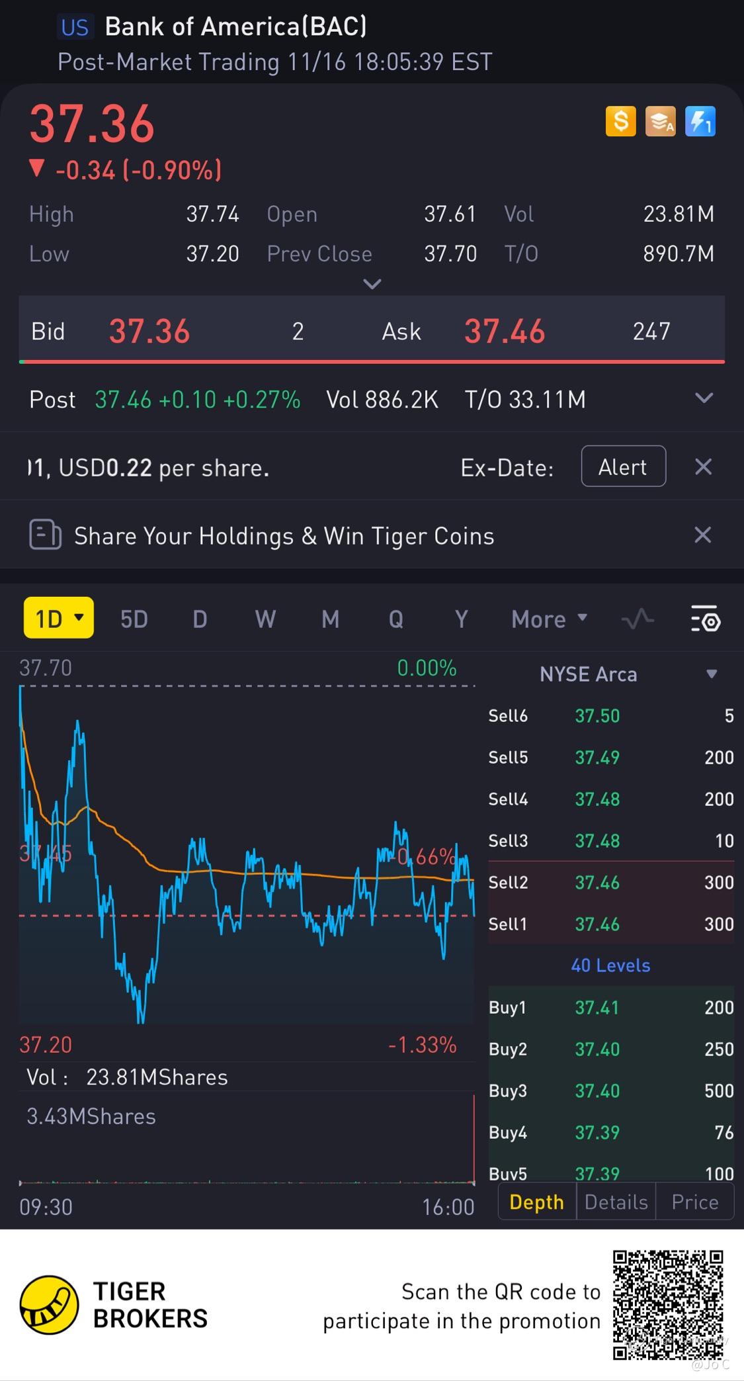Switch chart to the M monthly tab
The width and height of the screenshot is (744, 1381).
point(330,619)
